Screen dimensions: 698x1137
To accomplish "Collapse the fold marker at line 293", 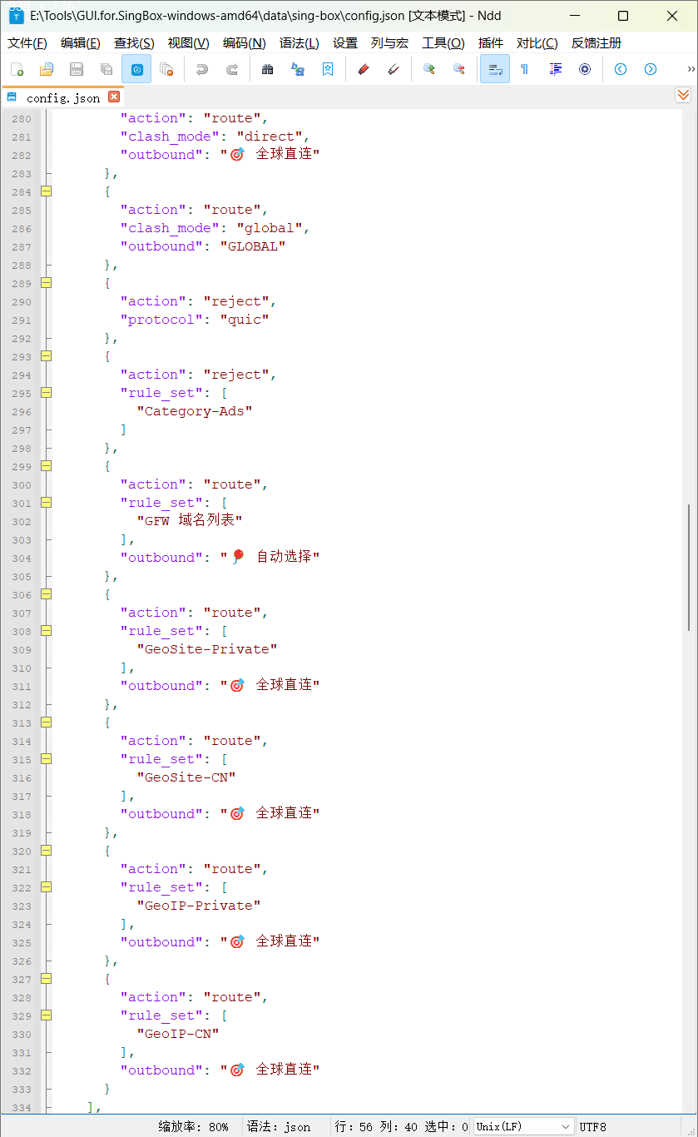I will pos(47,356).
